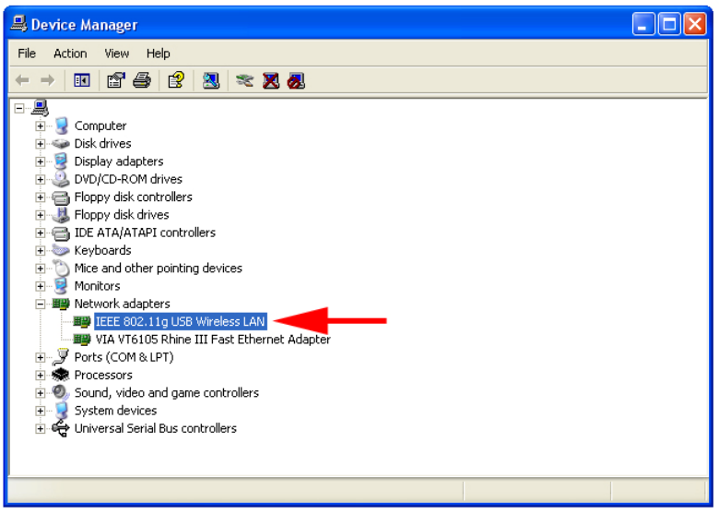Select the Network adapters label
Screen dimensions: 719x514
(x=122, y=304)
